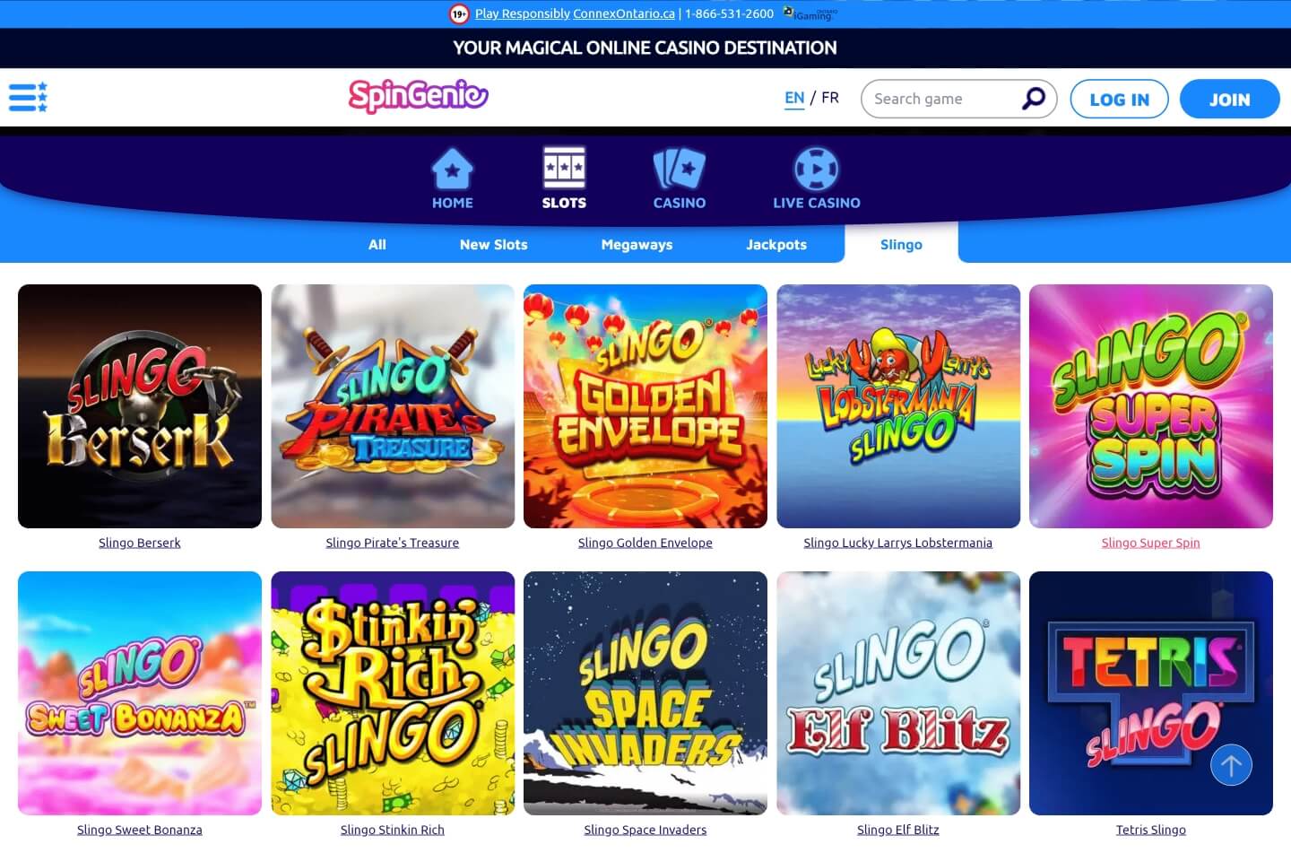Show the All slots tab
The width and height of the screenshot is (1291, 853).
tap(377, 244)
